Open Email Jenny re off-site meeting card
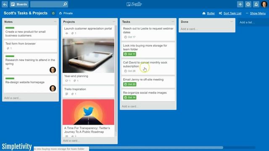Screen dimensions: 269x151 coord(148,82)
